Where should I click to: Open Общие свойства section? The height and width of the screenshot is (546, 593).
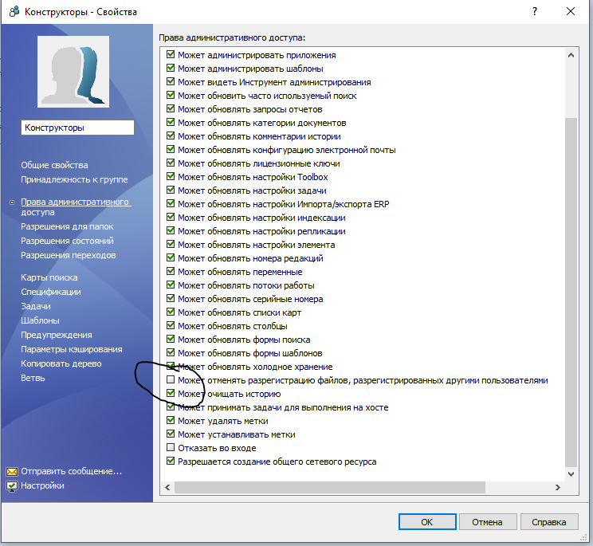click(54, 165)
